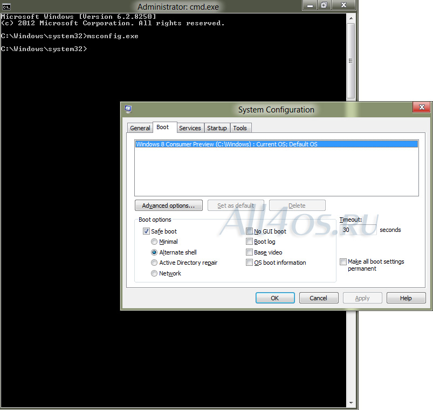Confirm with the OK button
This screenshot has height=410, width=433.
[275, 298]
